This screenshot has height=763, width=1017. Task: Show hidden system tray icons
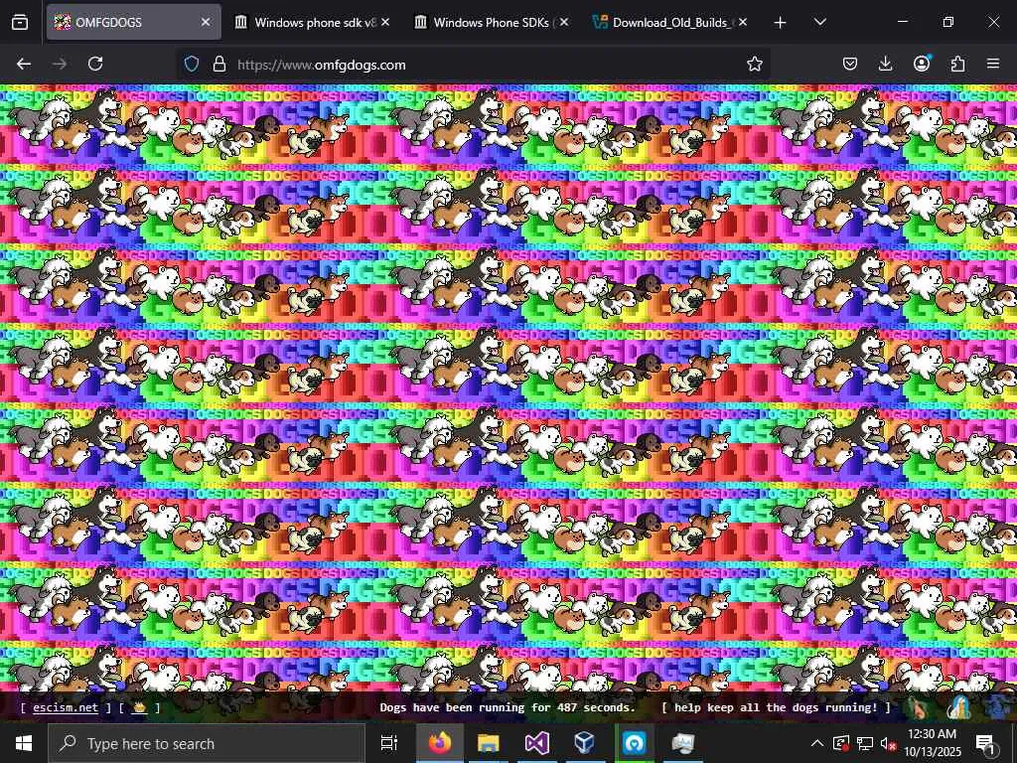(x=817, y=743)
